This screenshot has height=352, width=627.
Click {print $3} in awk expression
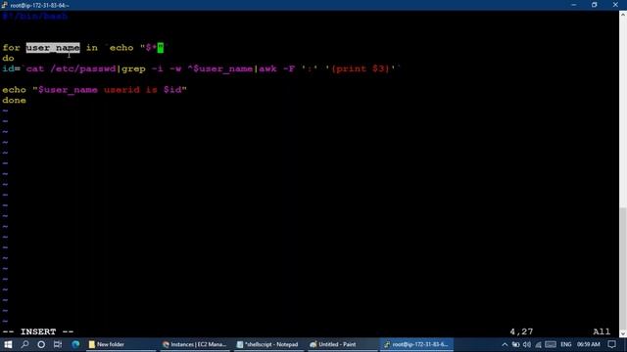[x=361, y=68]
